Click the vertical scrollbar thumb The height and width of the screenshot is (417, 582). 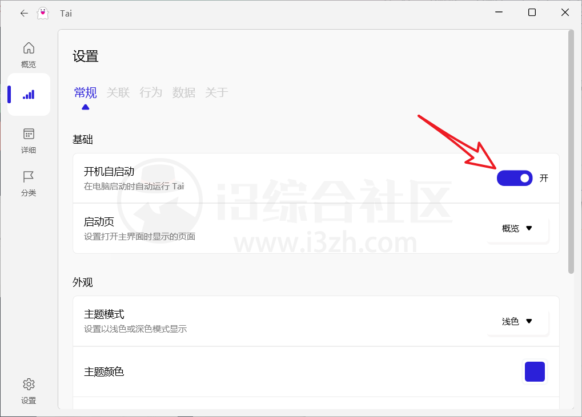tap(571, 152)
